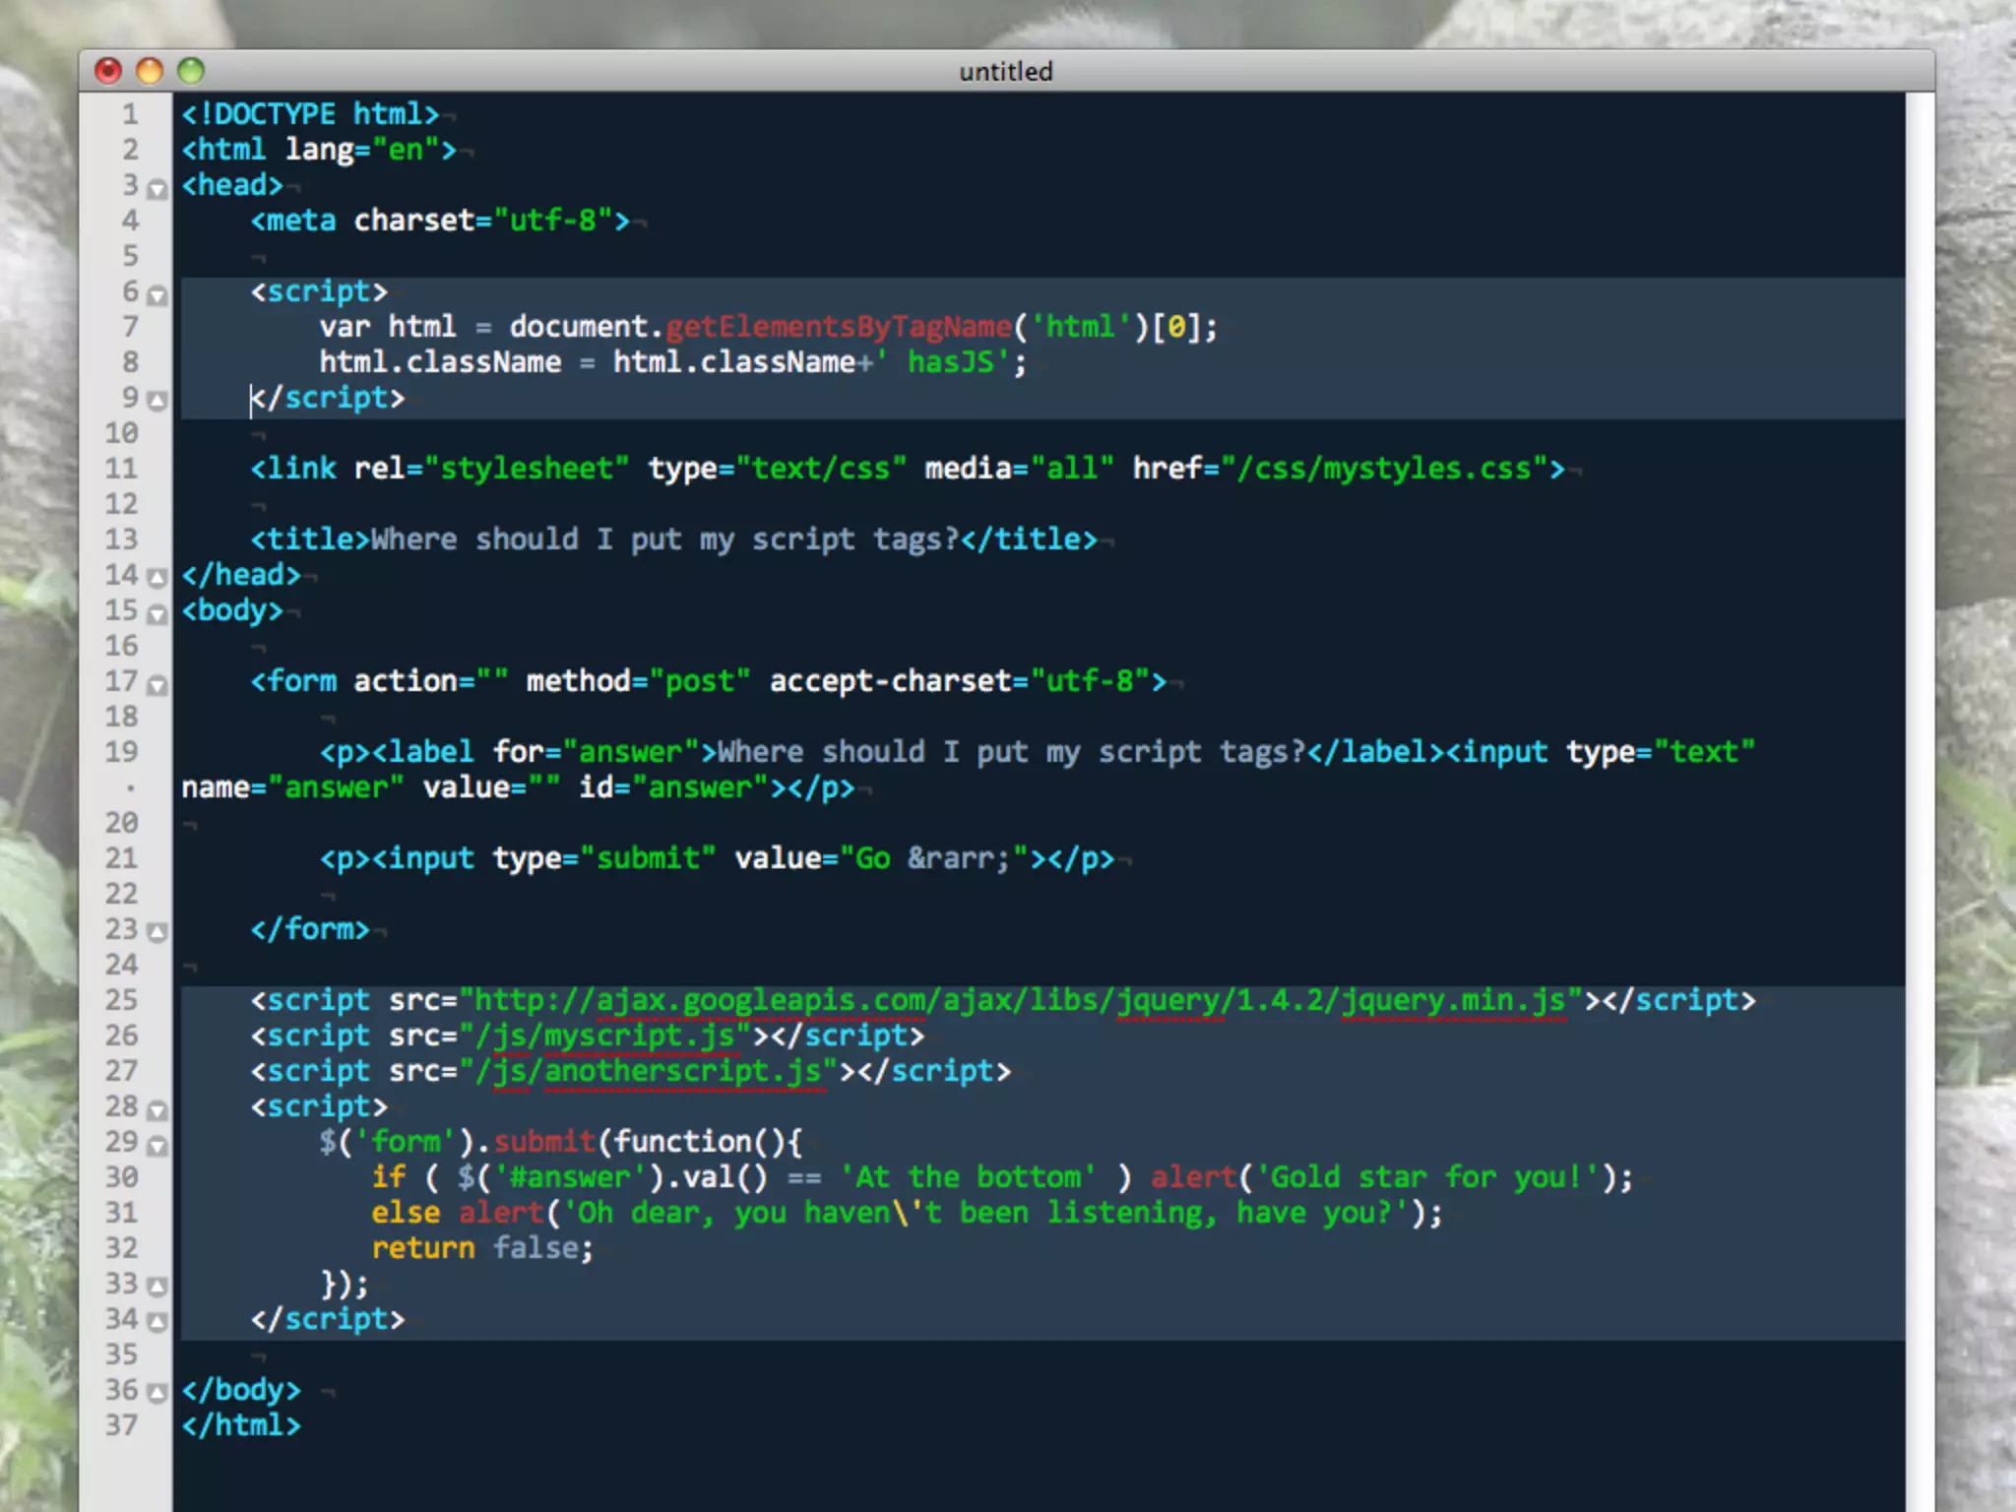Place cursor in the title tag text
Image resolution: width=2016 pixels, height=1512 pixels.
point(663,539)
